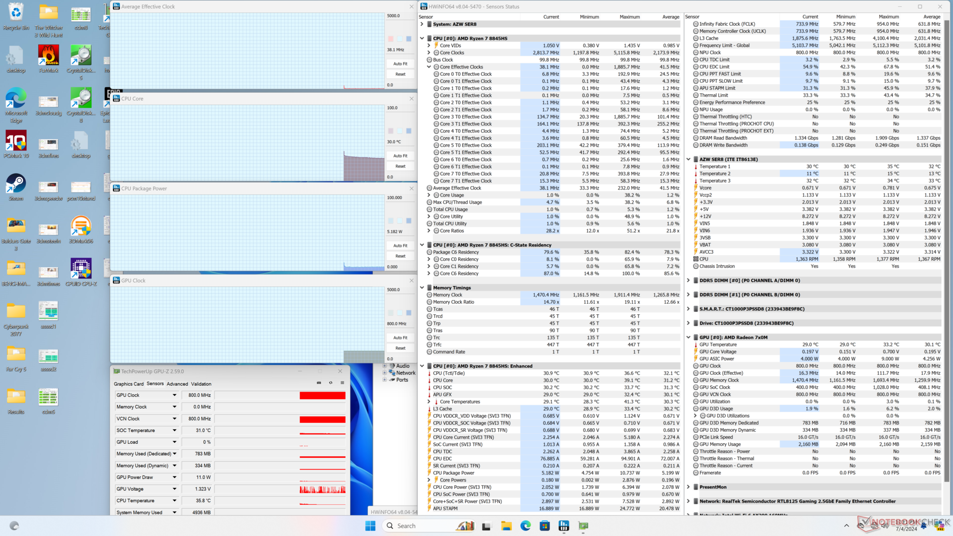Click the GPU-Z screenshot camera icon

[x=319, y=383]
